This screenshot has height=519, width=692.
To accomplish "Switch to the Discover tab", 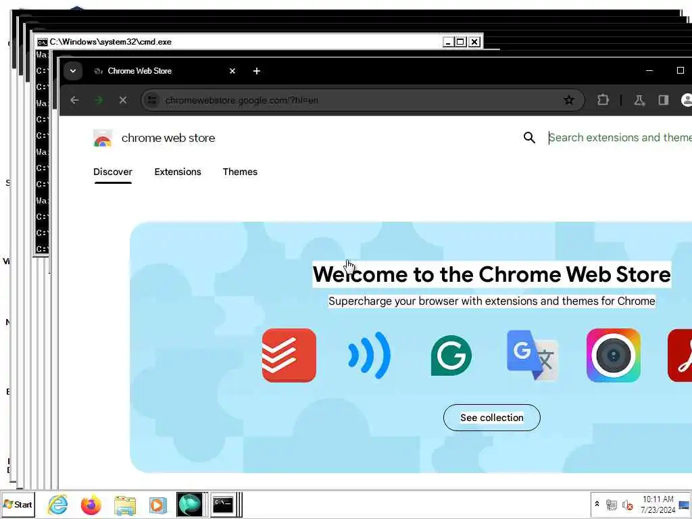I will (x=113, y=172).
